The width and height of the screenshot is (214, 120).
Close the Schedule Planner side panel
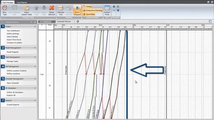click(x=35, y=22)
